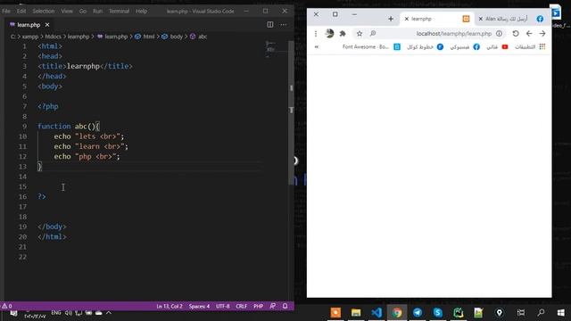Close the learn.php editor tab
Screen dimensions: 571x321
point(47,25)
